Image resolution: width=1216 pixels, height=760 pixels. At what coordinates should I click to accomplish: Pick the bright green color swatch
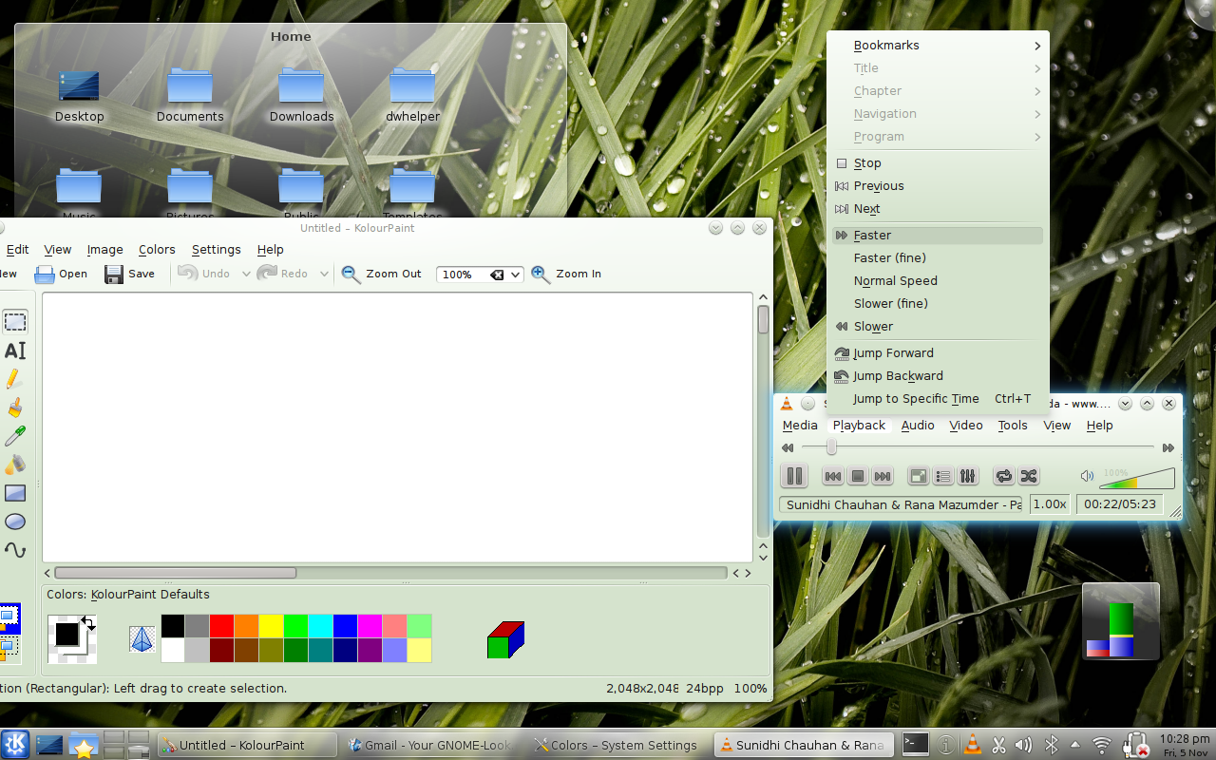pos(296,626)
